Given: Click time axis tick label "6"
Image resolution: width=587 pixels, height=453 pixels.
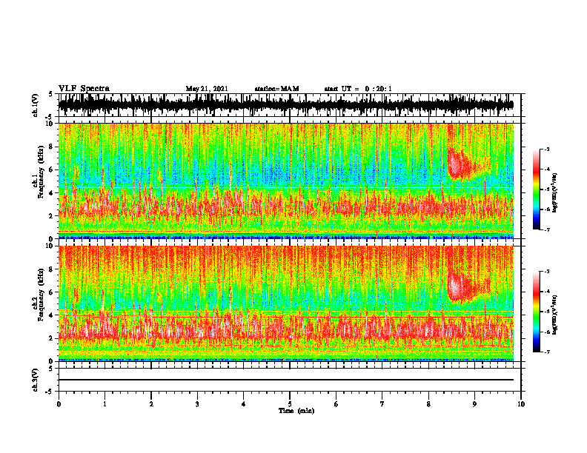Looking at the screenshot, I should coord(336,404).
